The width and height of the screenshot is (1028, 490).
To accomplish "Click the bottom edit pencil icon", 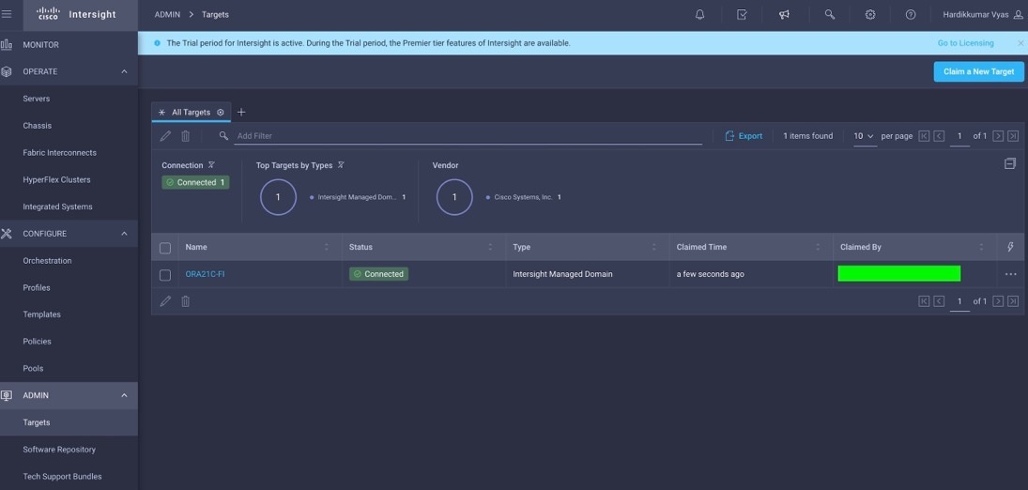I will pyautogui.click(x=165, y=301).
